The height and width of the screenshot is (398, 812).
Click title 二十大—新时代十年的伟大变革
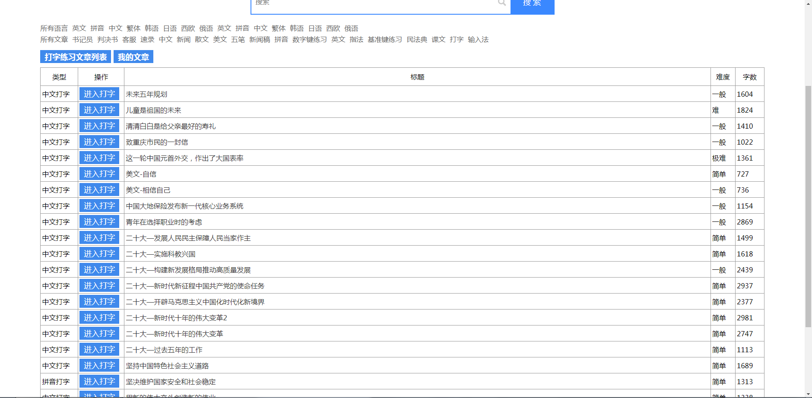point(174,334)
